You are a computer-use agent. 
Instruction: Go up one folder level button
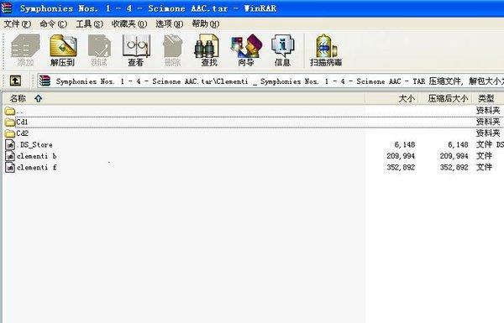[x=15, y=81]
